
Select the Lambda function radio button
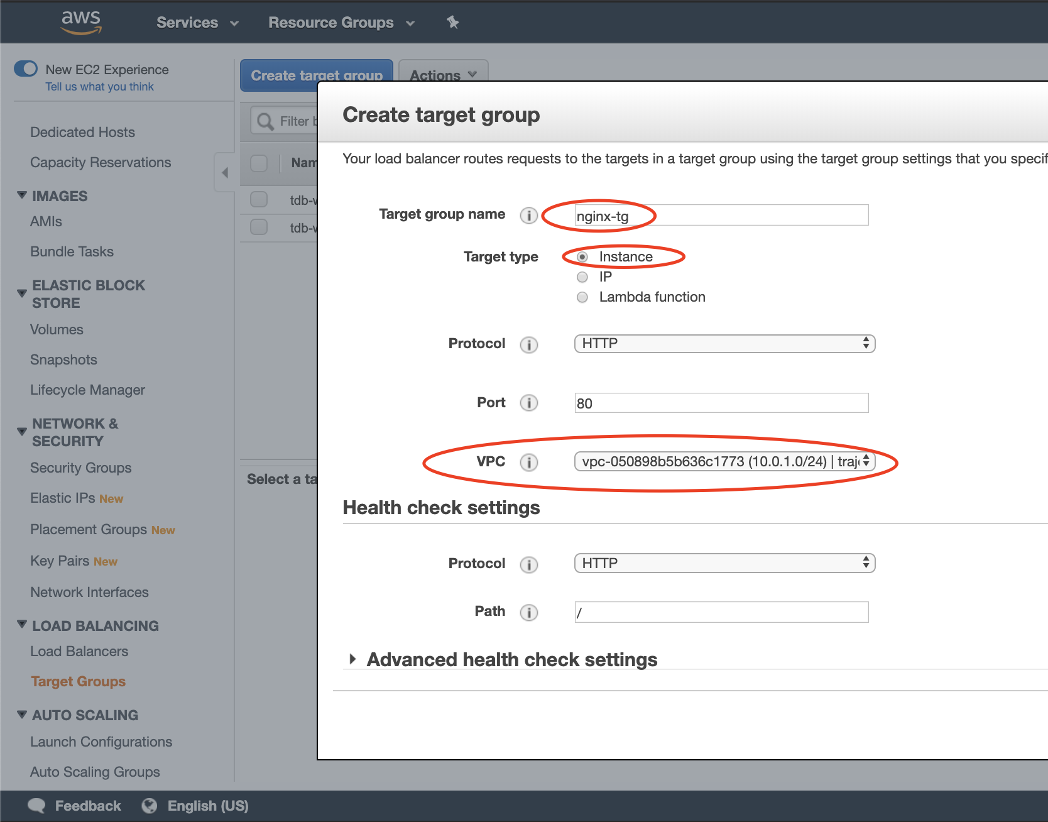pos(582,297)
